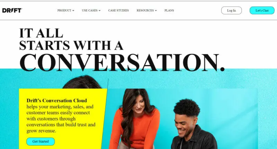Go to Case Studies page
The image size is (277, 149).
tap(118, 10)
